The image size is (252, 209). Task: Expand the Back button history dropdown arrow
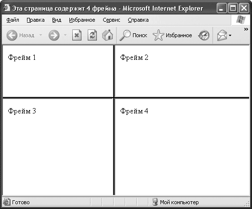pyautogui.click(x=41, y=35)
